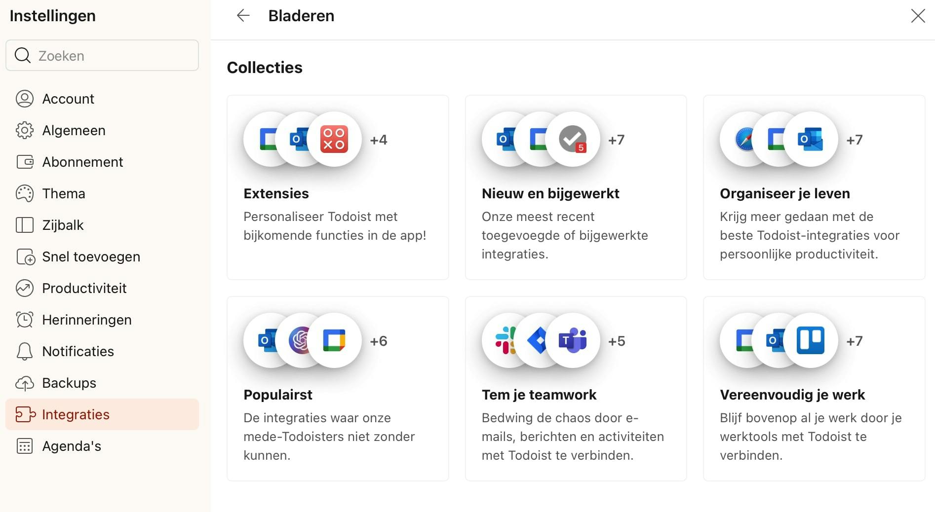Open Agenda's settings
The width and height of the screenshot is (935, 512).
(x=72, y=446)
